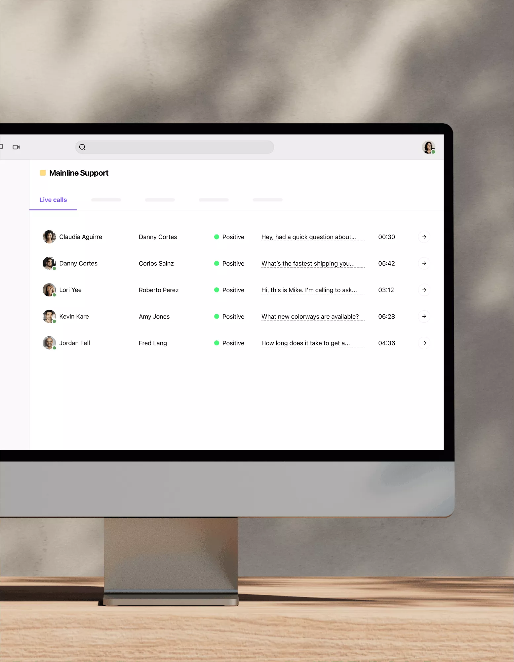Open transcript 'How long does it take to get a...'
Screen dimensions: 514x662
[306, 343]
